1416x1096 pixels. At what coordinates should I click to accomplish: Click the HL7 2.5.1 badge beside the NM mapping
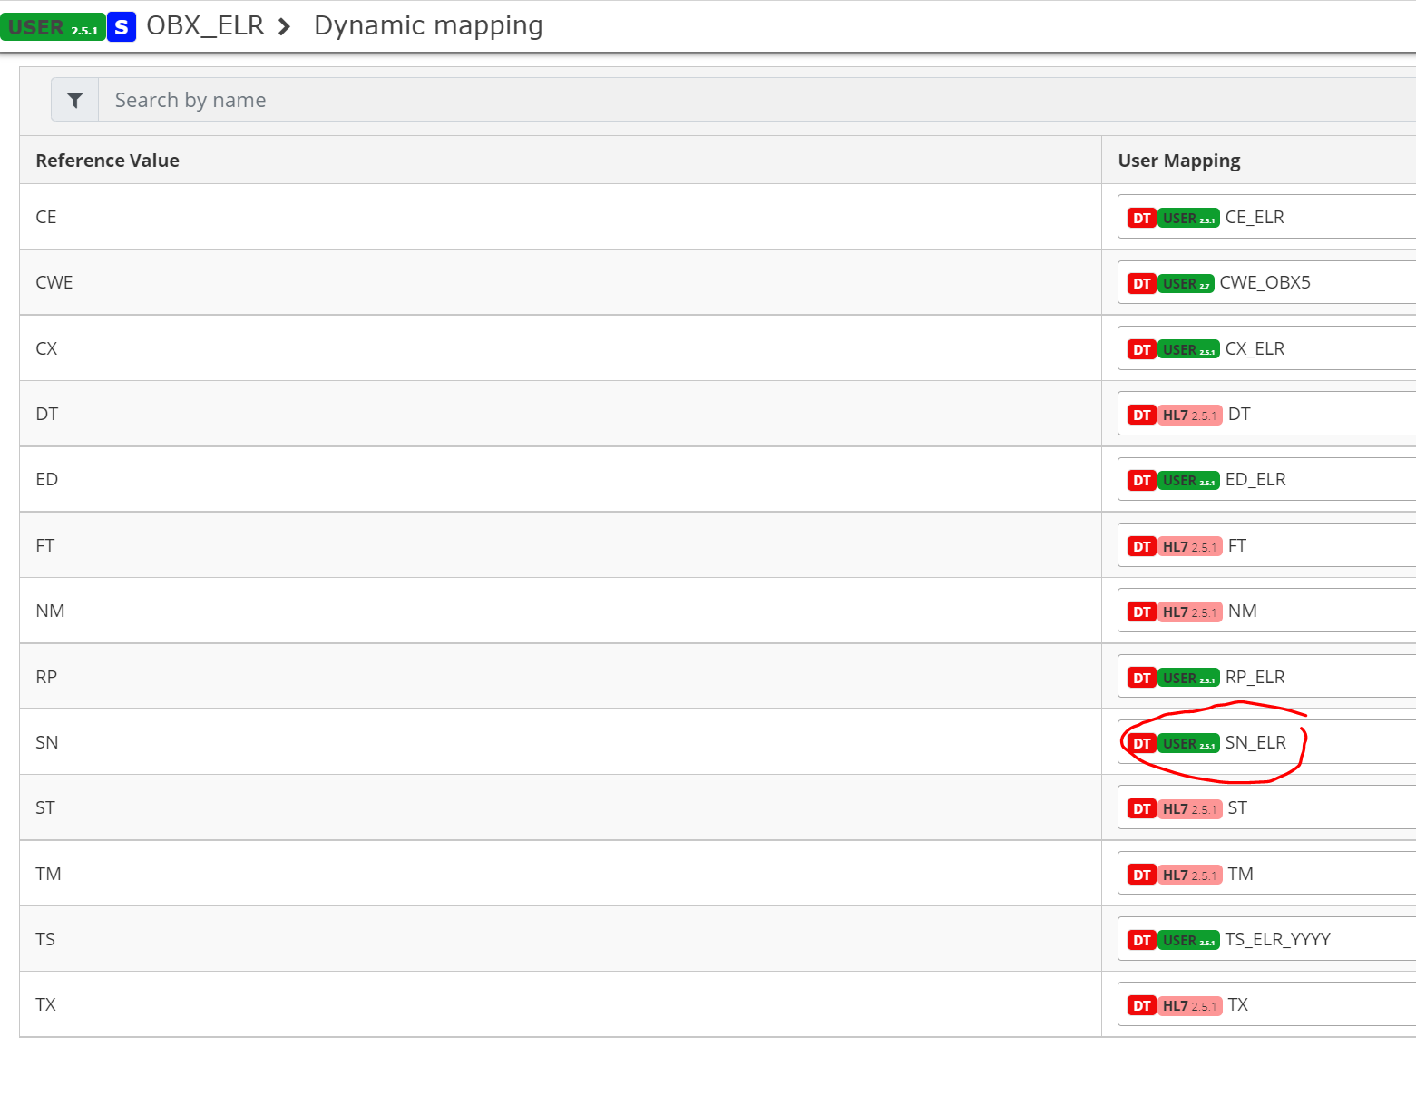pos(1190,611)
